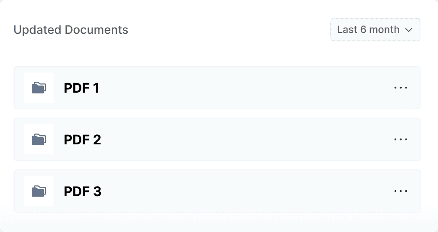Open the three-dot menu for PDF 1
The image size is (438, 232).
coord(400,88)
